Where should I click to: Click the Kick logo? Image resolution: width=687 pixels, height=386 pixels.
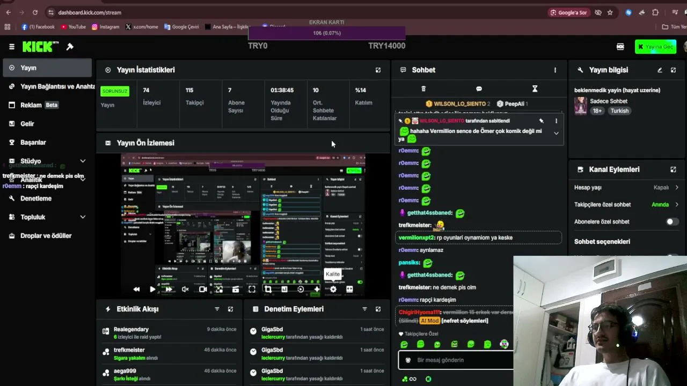40,47
